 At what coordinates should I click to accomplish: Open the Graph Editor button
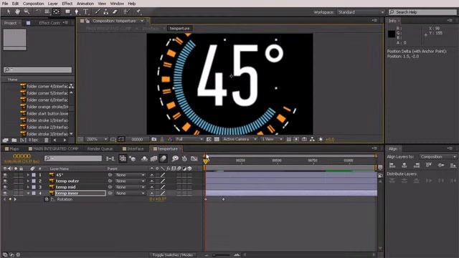point(194,158)
